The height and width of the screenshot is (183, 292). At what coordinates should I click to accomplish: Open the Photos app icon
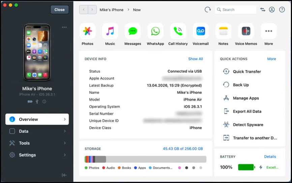pyautogui.click(x=88, y=31)
